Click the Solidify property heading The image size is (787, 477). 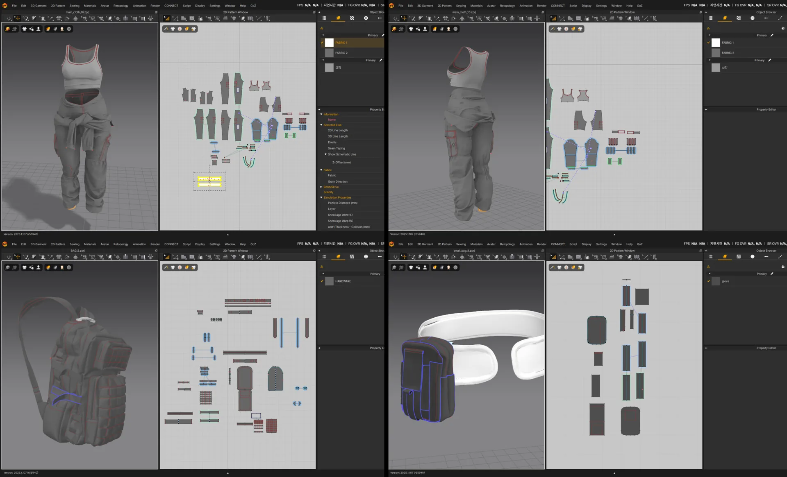pos(328,192)
